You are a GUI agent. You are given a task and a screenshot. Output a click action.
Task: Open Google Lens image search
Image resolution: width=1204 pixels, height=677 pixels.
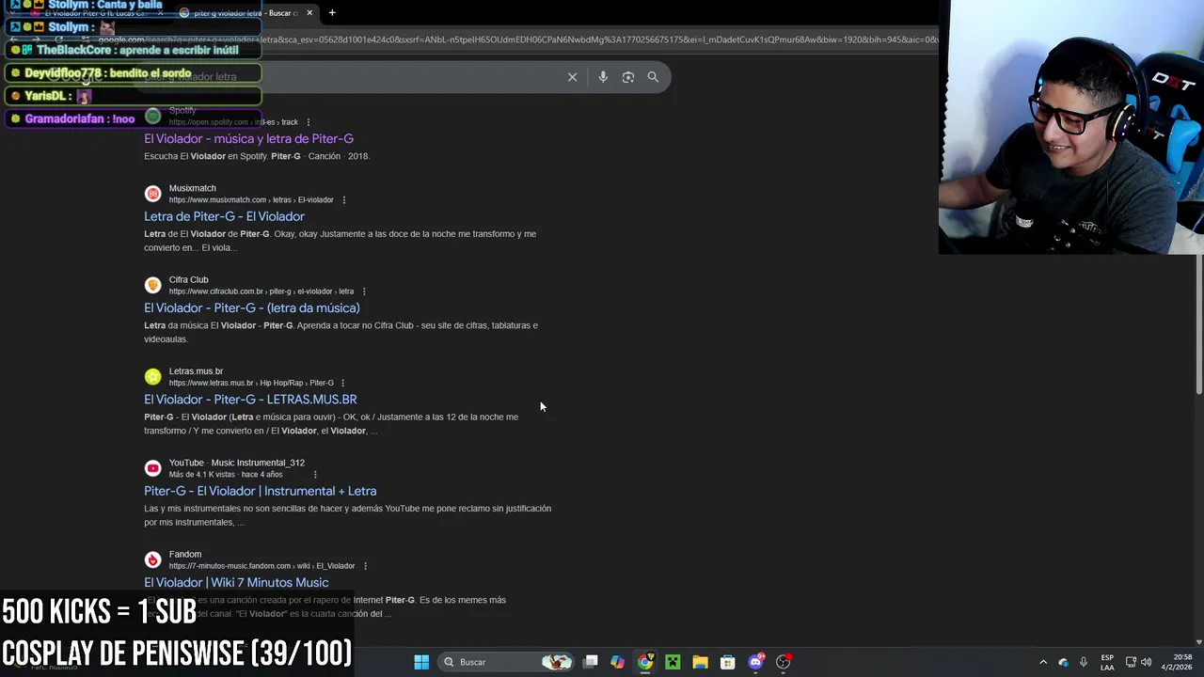coord(628,77)
